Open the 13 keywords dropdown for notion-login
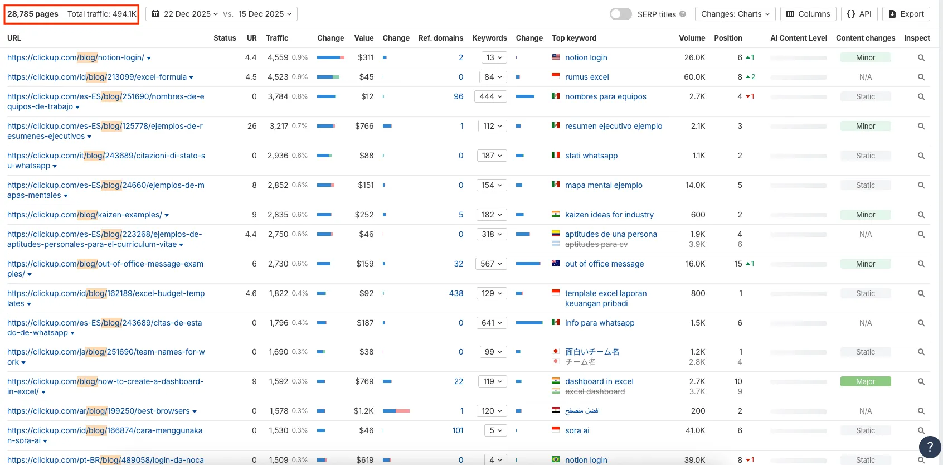 coord(494,57)
